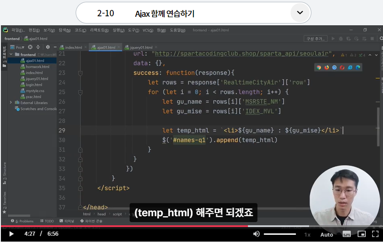Open in Firefox browser icon

pyautogui.click(x=327, y=67)
